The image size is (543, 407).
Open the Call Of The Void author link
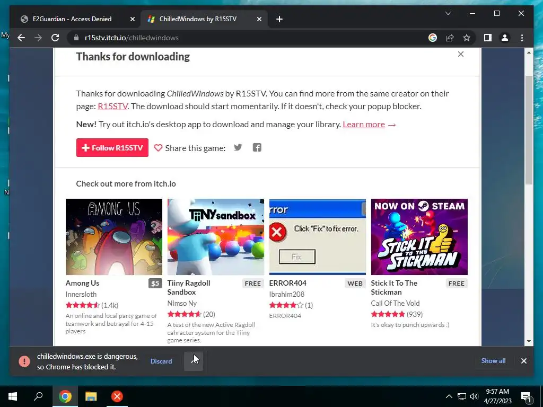click(x=395, y=303)
